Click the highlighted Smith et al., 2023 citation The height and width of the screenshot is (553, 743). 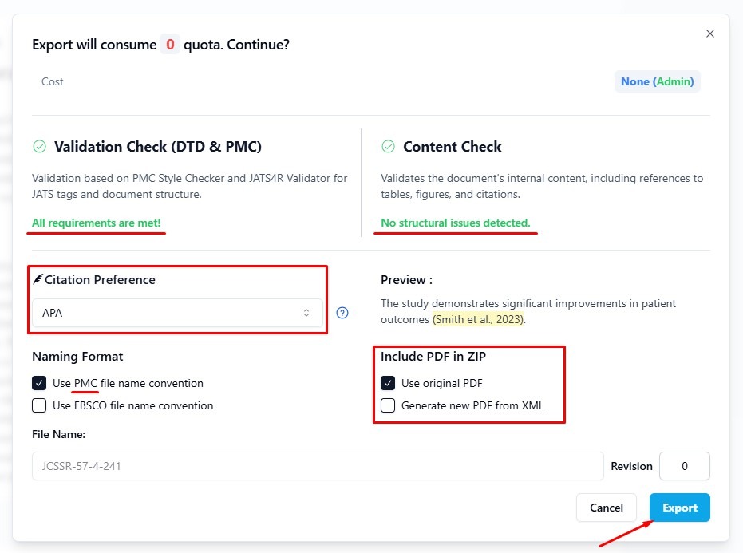[479, 319]
